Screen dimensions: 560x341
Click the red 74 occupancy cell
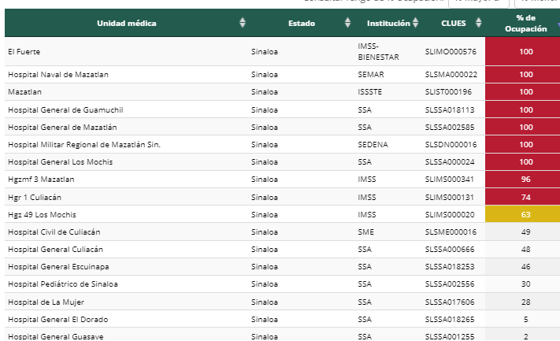pos(525,197)
